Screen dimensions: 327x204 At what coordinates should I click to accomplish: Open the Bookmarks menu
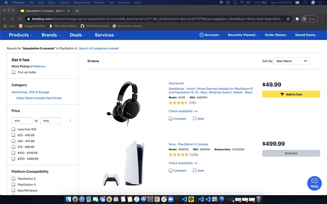point(82,2)
